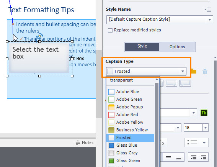Click the slide area vertical scrollbar

click(99, 84)
